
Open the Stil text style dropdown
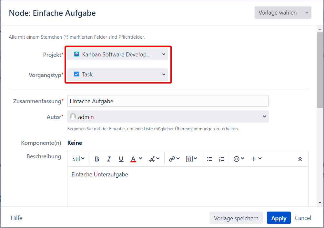click(x=78, y=159)
